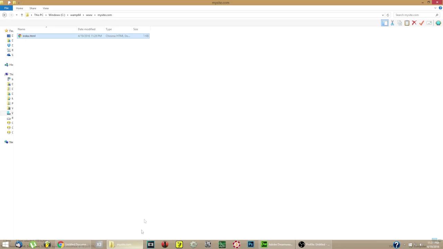Click the Cut scissors icon
Image resolution: width=443 pixels, height=249 pixels.
point(392,23)
